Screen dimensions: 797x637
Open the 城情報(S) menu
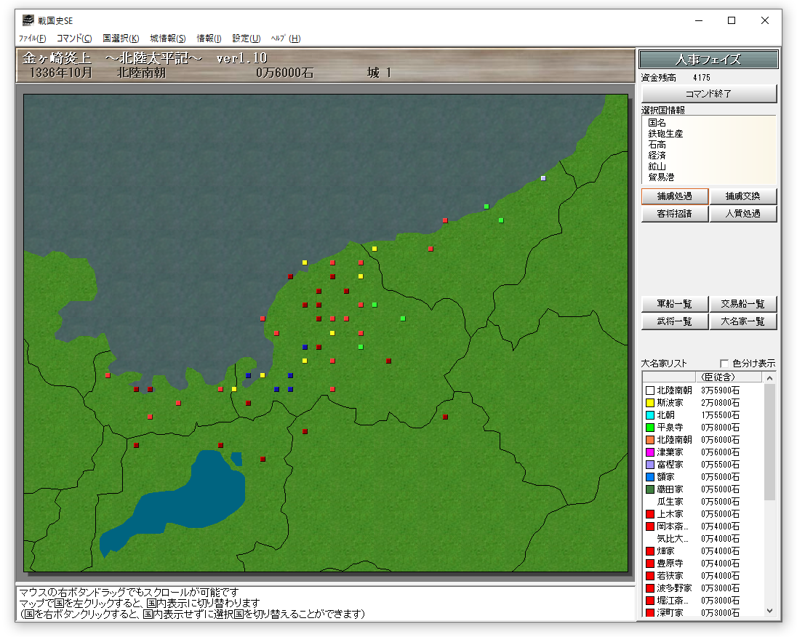point(168,39)
